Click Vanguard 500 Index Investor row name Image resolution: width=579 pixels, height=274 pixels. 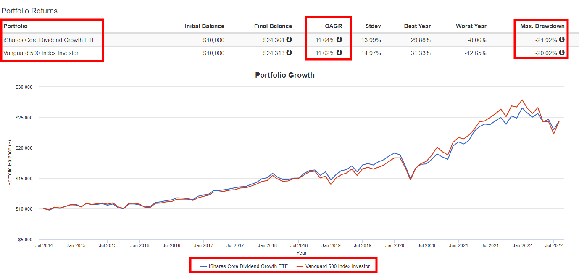(41, 53)
